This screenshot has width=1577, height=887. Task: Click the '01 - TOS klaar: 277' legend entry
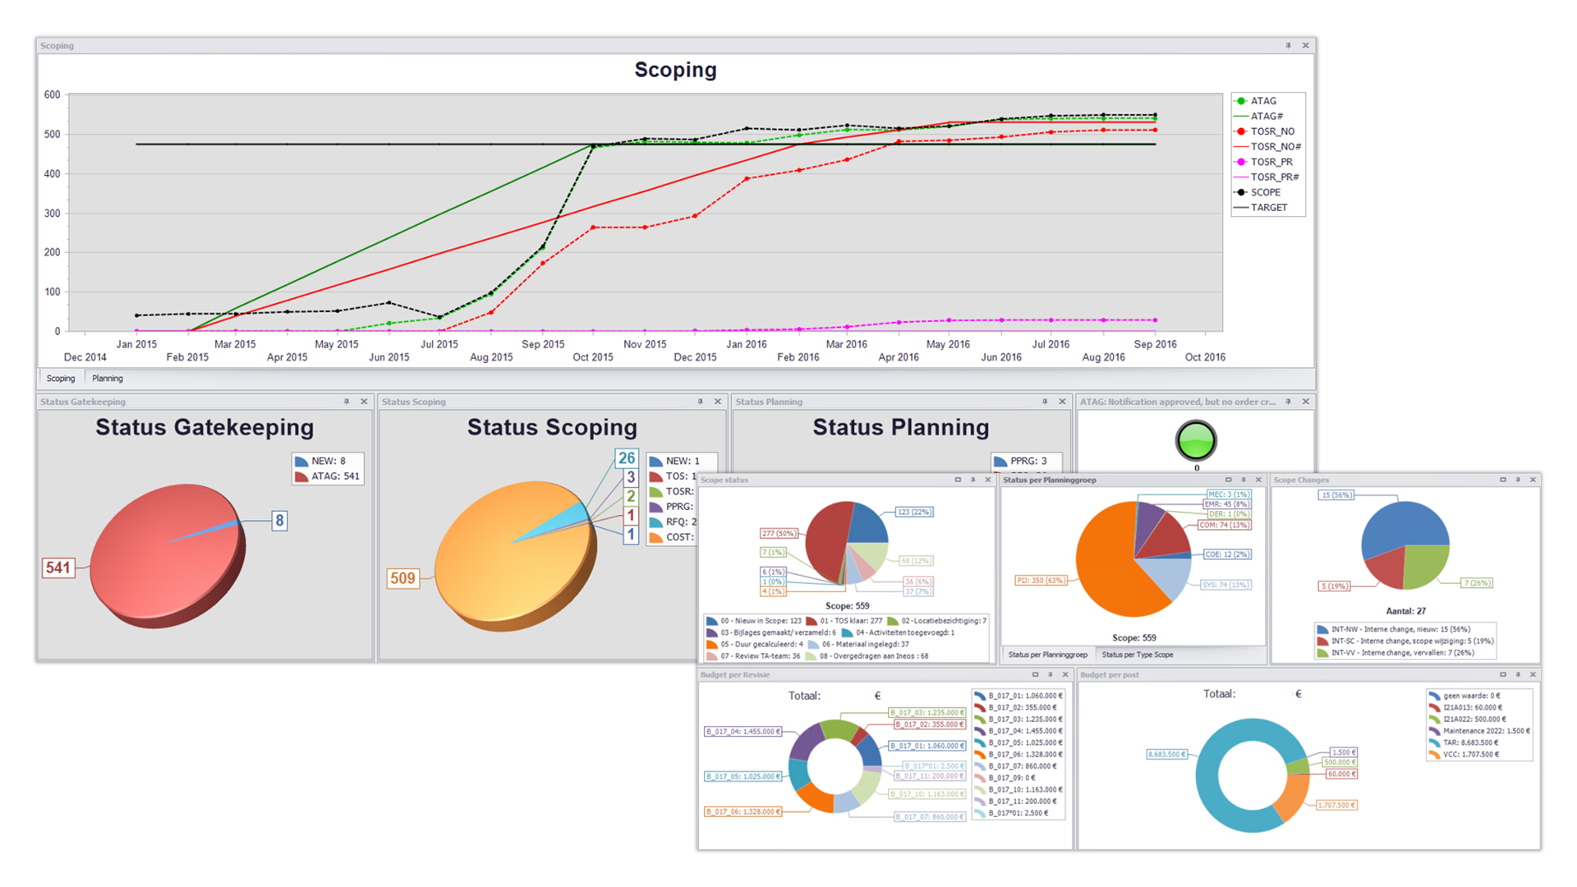(844, 621)
